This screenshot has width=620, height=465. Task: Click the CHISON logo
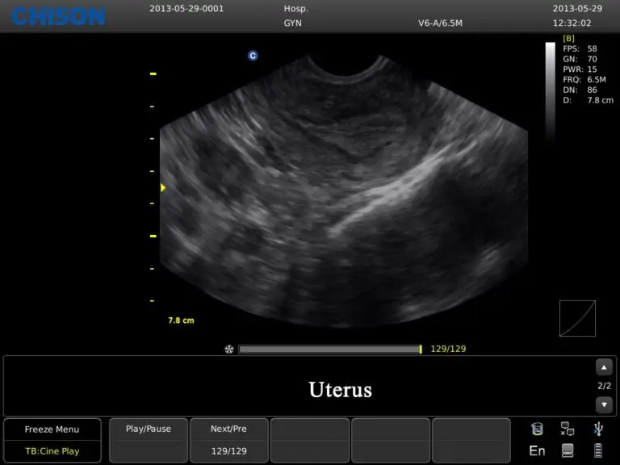59,15
